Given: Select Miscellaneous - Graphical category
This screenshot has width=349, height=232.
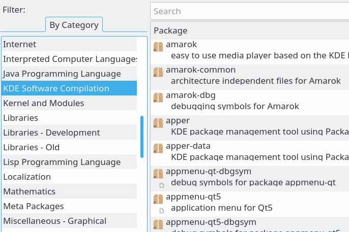Looking at the screenshot, I should click(x=69, y=221).
